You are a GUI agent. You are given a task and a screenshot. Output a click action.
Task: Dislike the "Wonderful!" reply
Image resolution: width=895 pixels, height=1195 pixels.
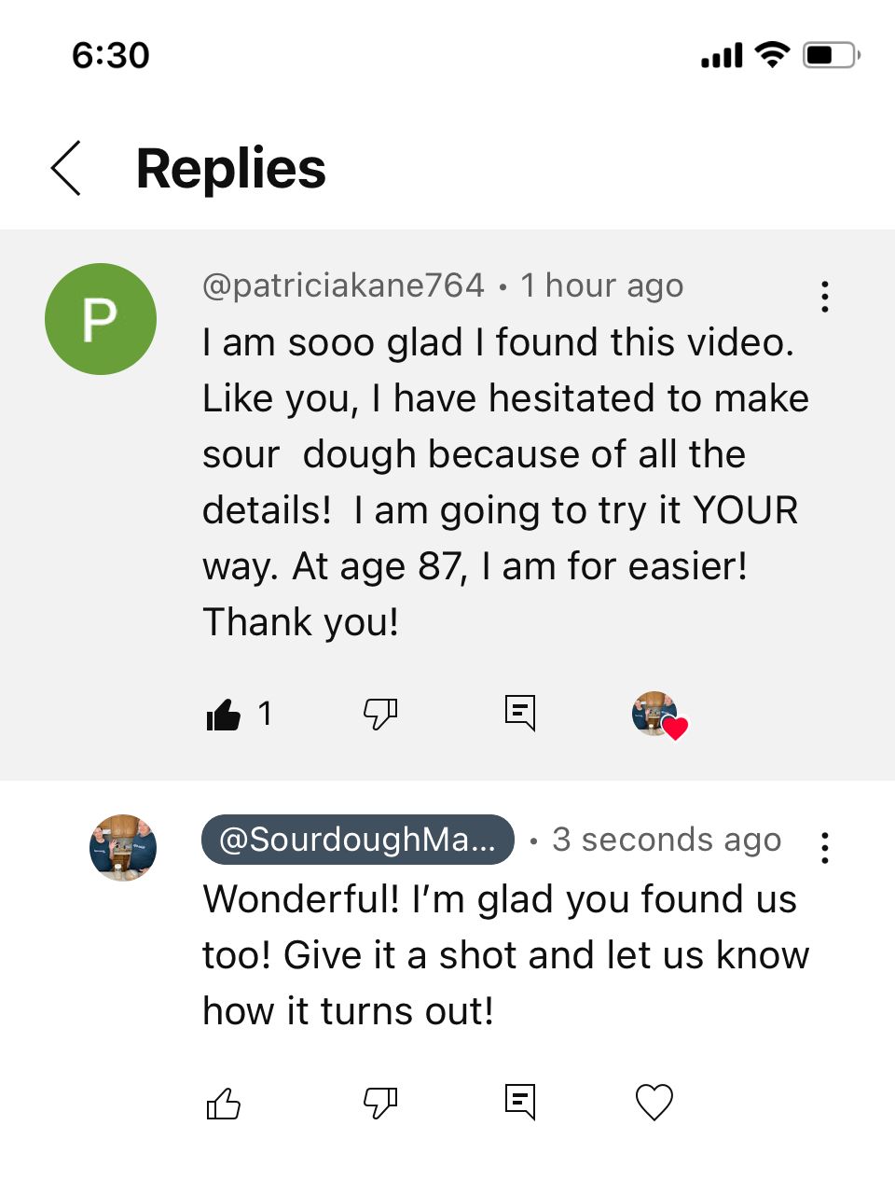pos(380,1104)
